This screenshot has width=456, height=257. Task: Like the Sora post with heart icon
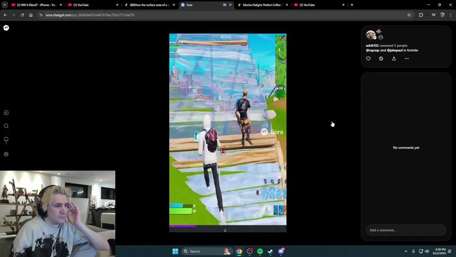pos(368,59)
